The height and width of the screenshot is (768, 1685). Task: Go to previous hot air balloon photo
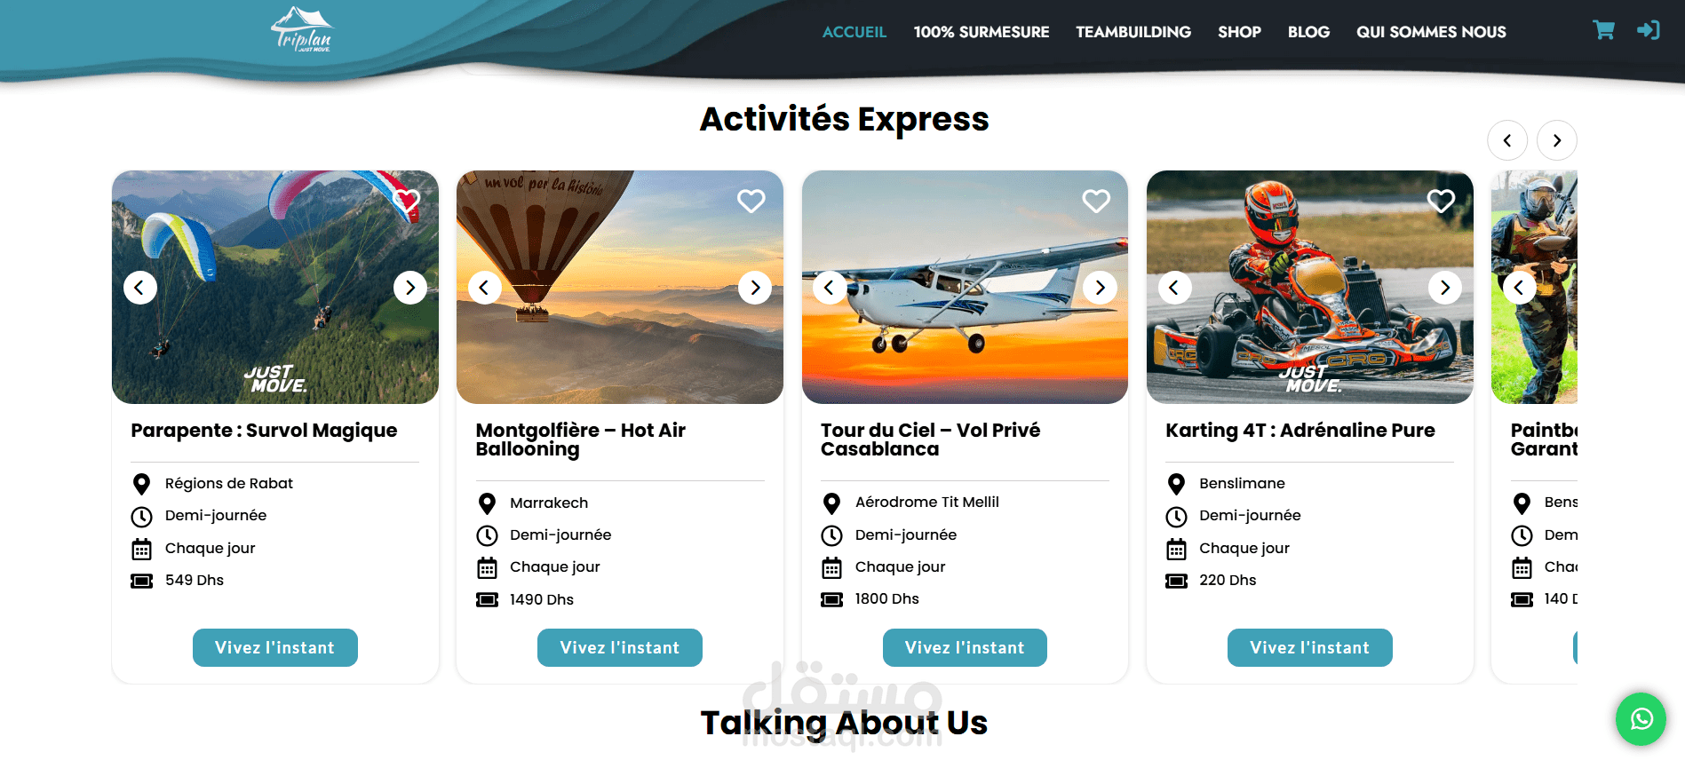[485, 288]
